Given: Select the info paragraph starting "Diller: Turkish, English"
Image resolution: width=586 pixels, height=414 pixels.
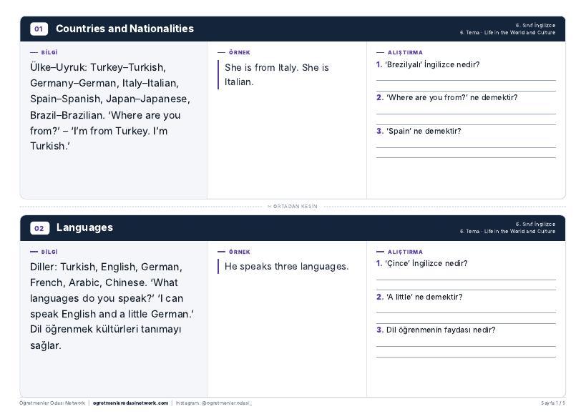Looking at the screenshot, I should (112, 306).
